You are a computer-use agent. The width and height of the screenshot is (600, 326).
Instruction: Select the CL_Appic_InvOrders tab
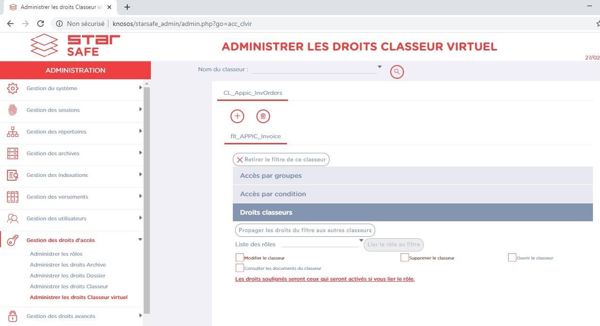(x=253, y=93)
